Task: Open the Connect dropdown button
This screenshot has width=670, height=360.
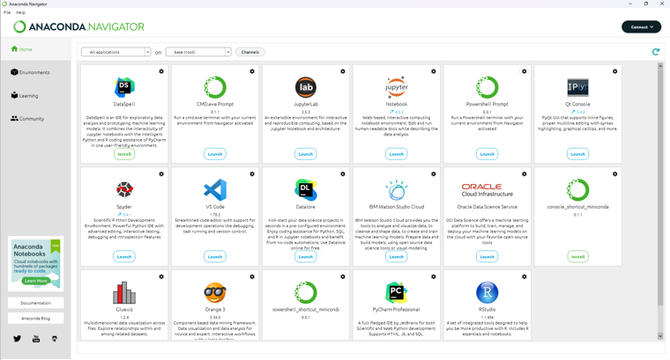Action: coord(642,27)
